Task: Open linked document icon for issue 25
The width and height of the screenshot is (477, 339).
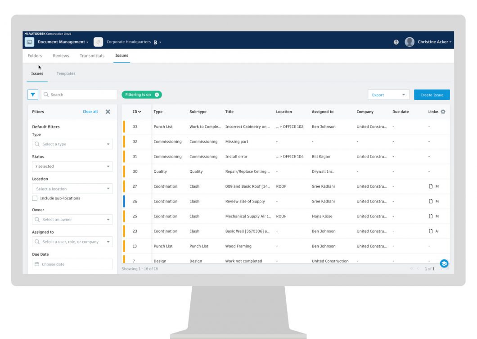Action: (x=431, y=216)
